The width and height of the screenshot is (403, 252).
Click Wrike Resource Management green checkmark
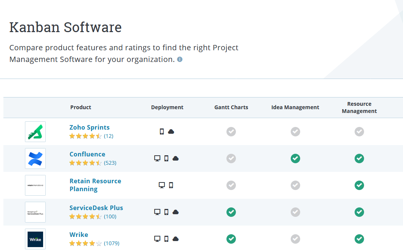tap(359, 239)
